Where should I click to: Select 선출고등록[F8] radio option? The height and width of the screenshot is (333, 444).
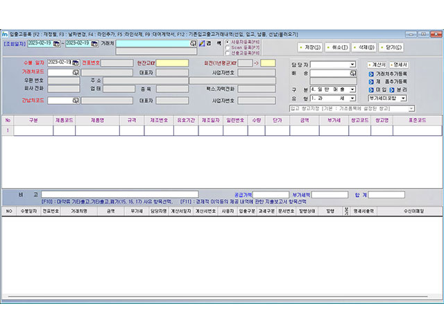point(228,53)
